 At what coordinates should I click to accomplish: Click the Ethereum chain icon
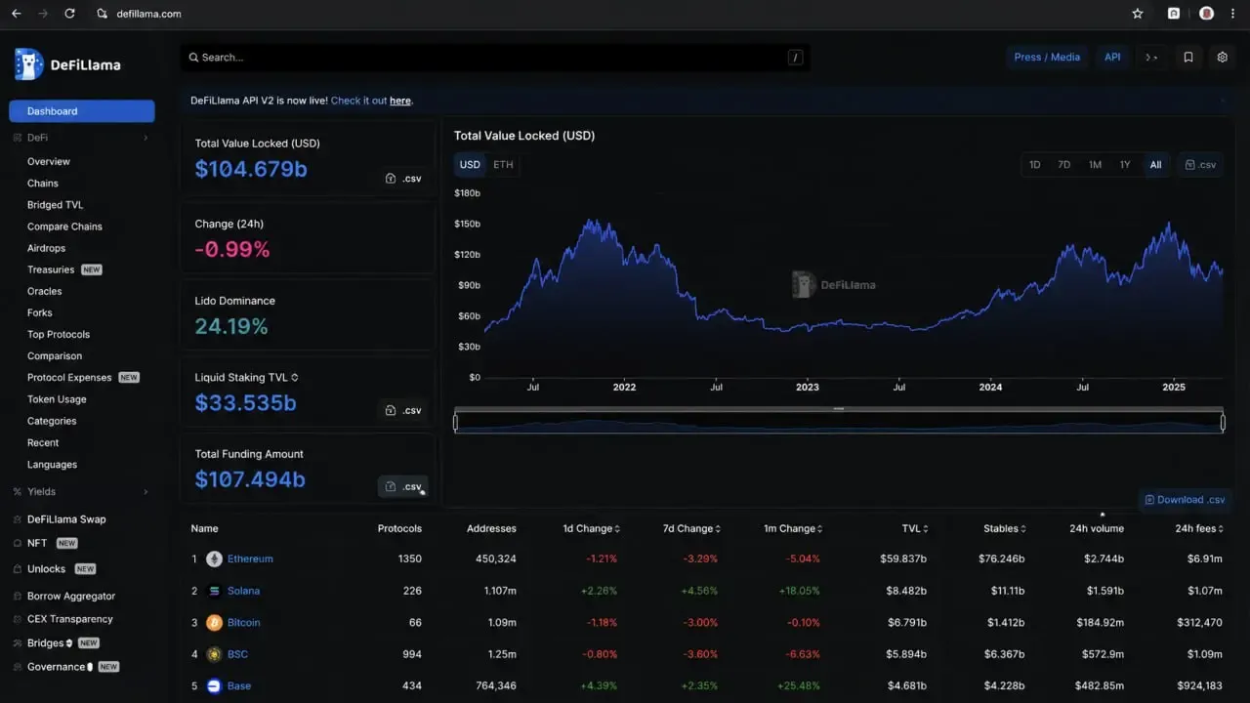click(x=214, y=559)
